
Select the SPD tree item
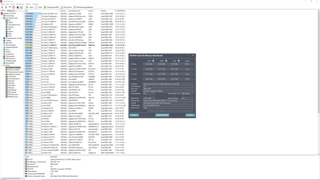(x=10, y=29)
